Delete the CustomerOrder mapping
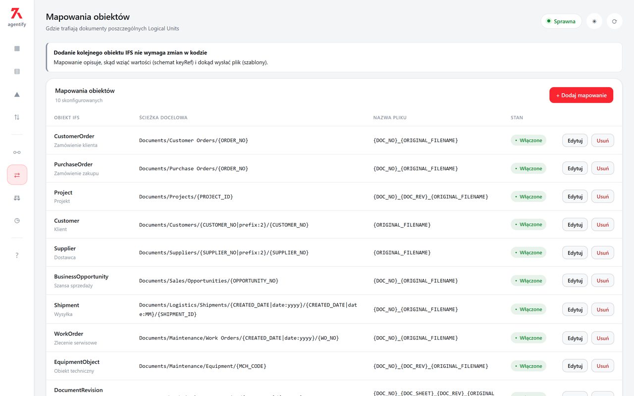634x396 pixels. (602, 141)
